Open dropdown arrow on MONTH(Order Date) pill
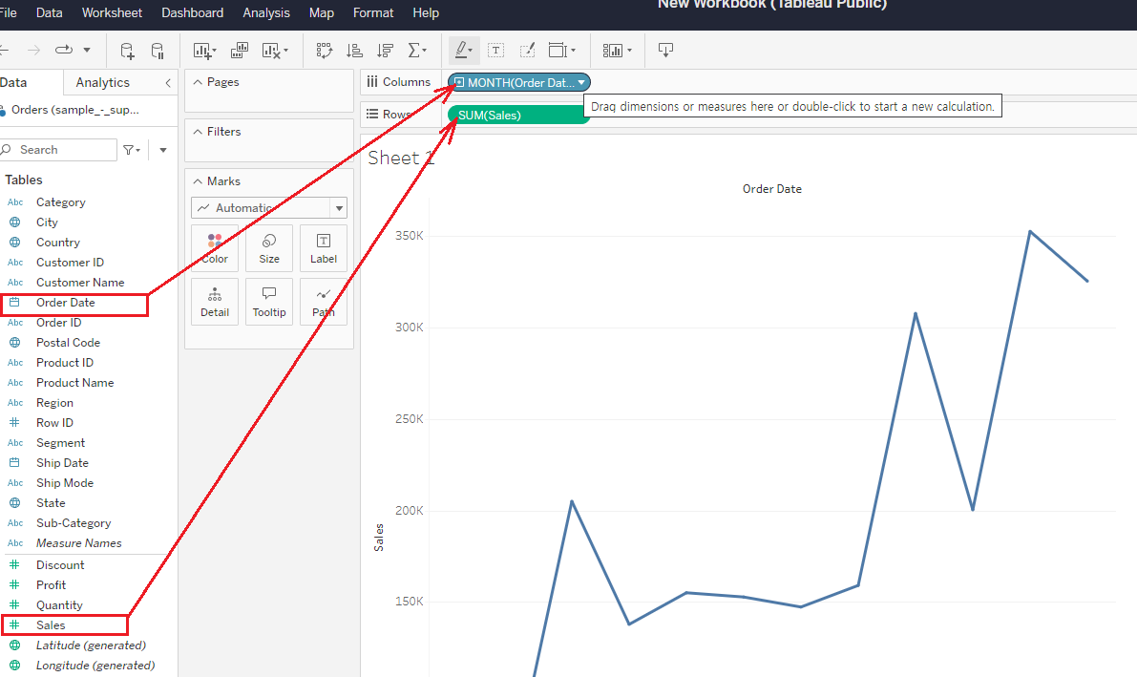The image size is (1137, 677). click(581, 83)
